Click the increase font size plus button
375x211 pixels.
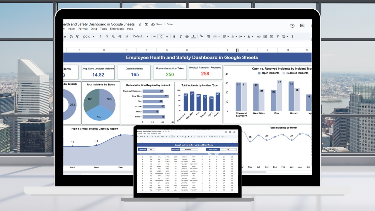167,37
